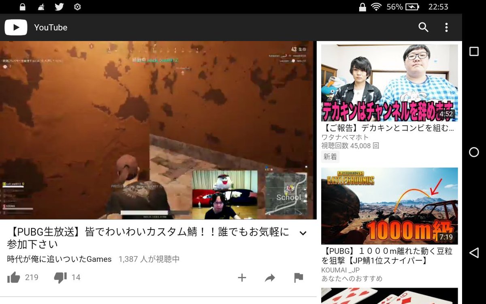Tap channel name ワタナベマホト
Image resolution: width=486 pixels, height=304 pixels.
345,137
